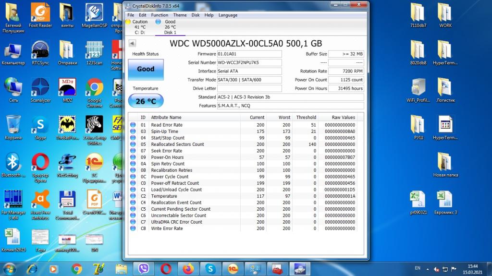Click the Foxit Reader desktop icon

click(40, 15)
